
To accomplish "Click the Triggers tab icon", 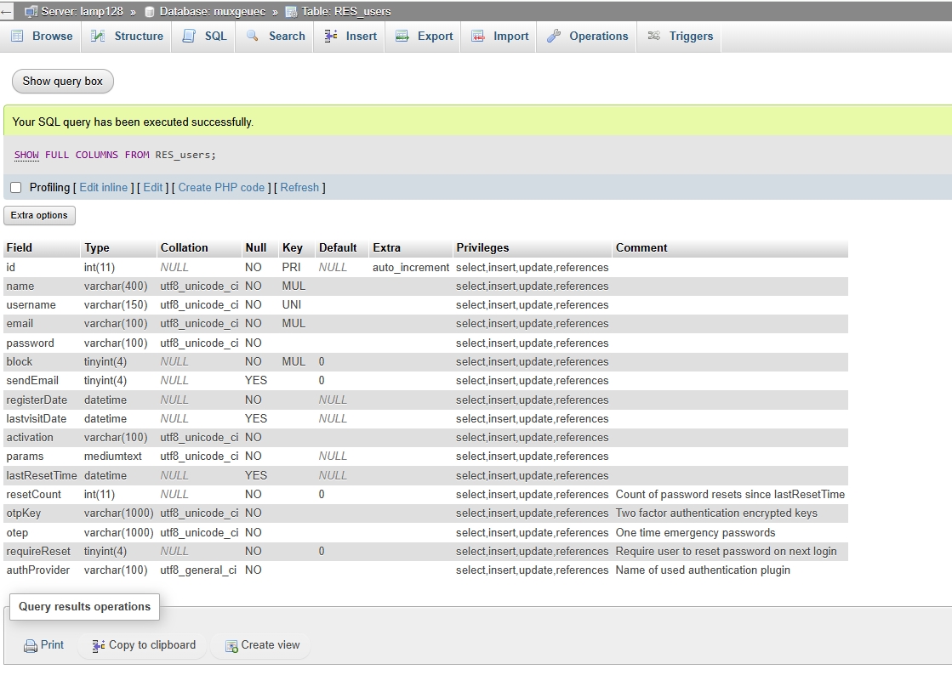I will 653,37.
